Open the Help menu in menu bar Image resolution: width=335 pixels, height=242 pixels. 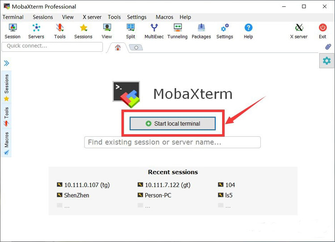pos(185,17)
